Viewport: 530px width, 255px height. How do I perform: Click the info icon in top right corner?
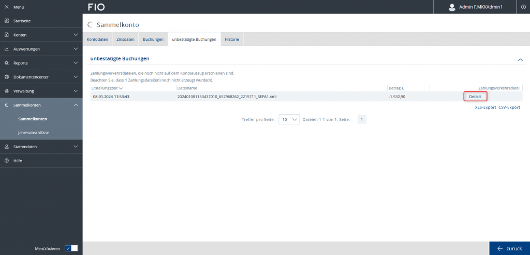coord(523,7)
